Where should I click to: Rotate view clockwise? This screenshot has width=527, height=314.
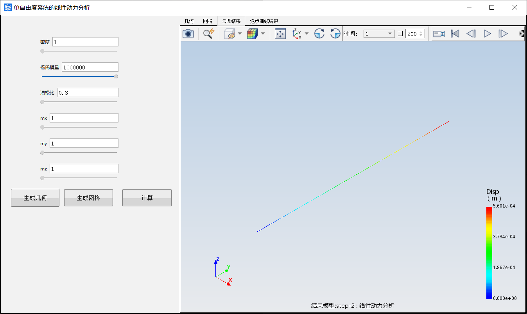(319, 34)
